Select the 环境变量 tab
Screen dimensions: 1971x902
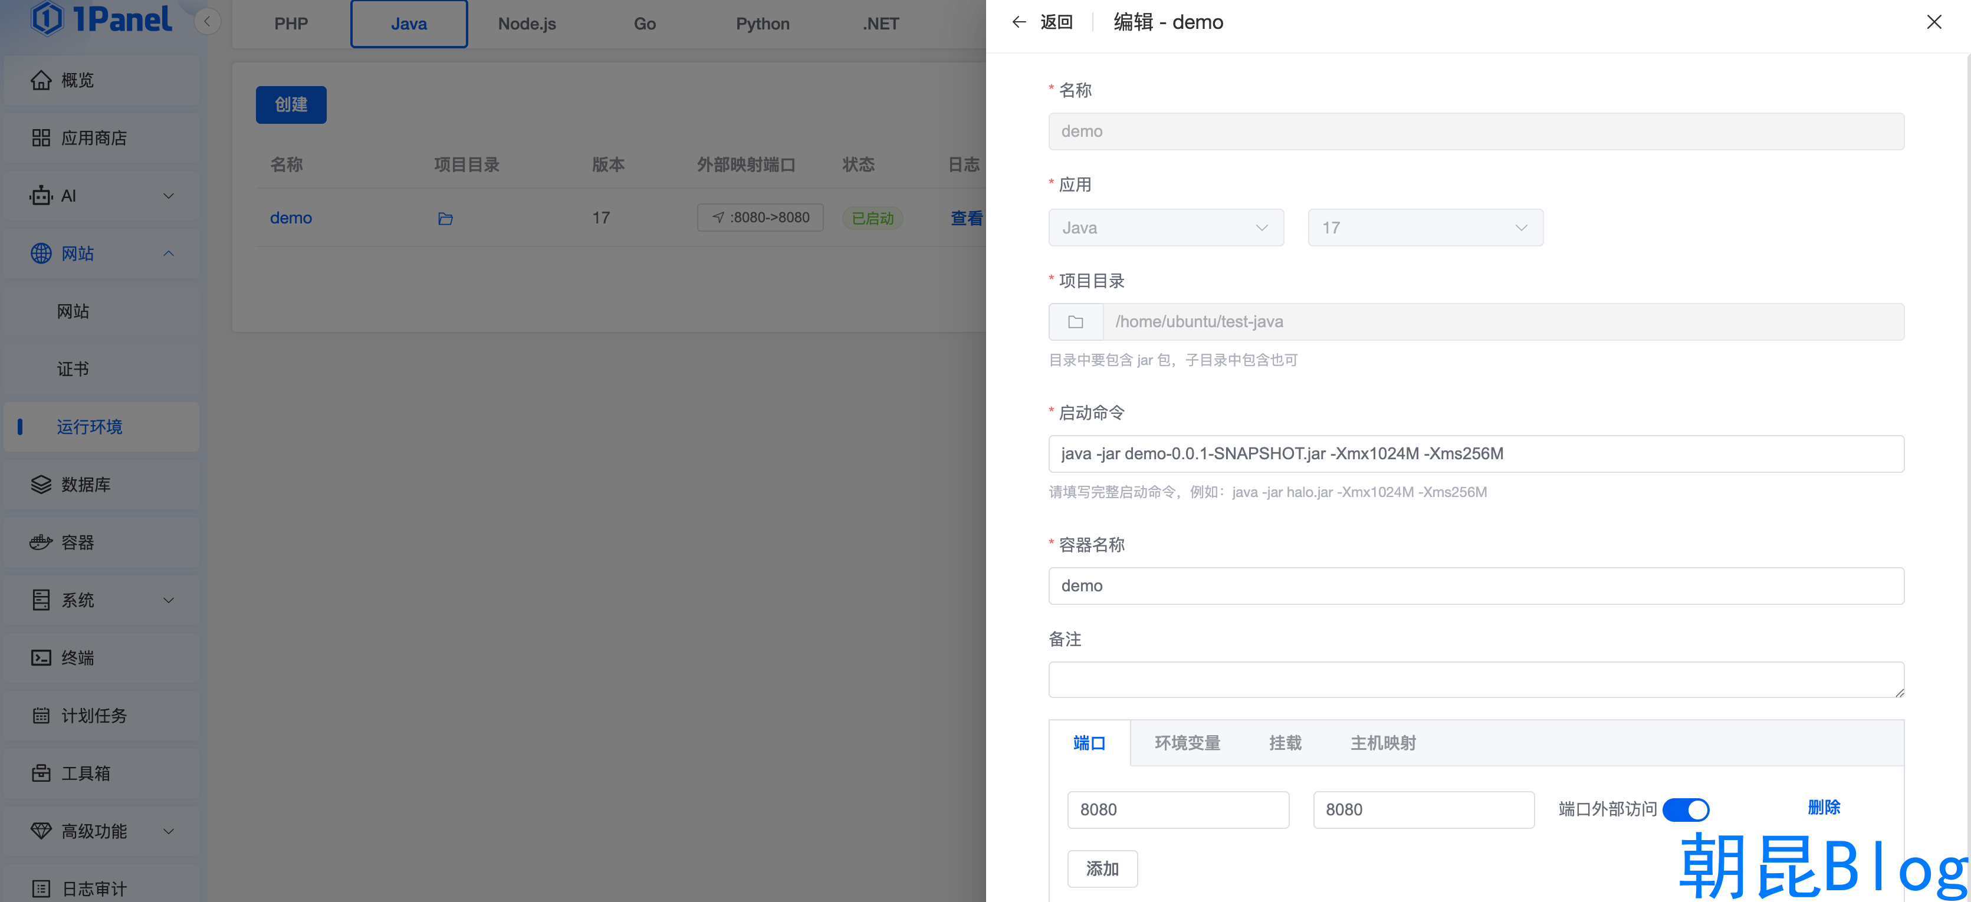point(1188,743)
